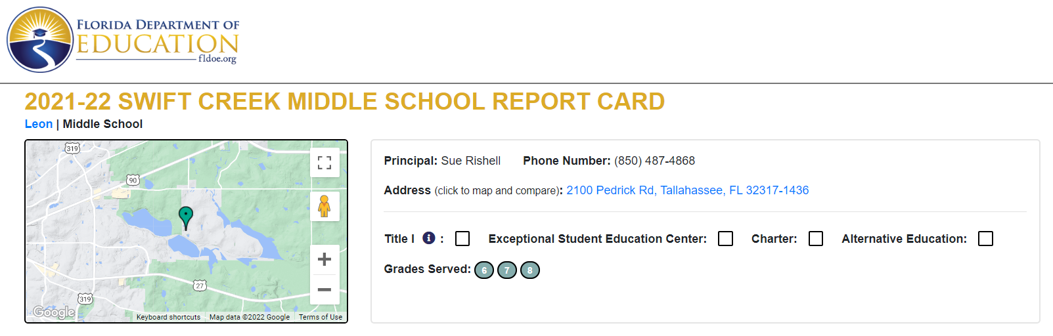The width and height of the screenshot is (1053, 336).
Task: Click the route 90 marker on map
Action: [x=133, y=180]
